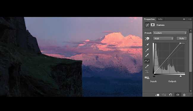Pick the black point eyedropper
Viewport: 193px width, 111px height.
[147, 45]
